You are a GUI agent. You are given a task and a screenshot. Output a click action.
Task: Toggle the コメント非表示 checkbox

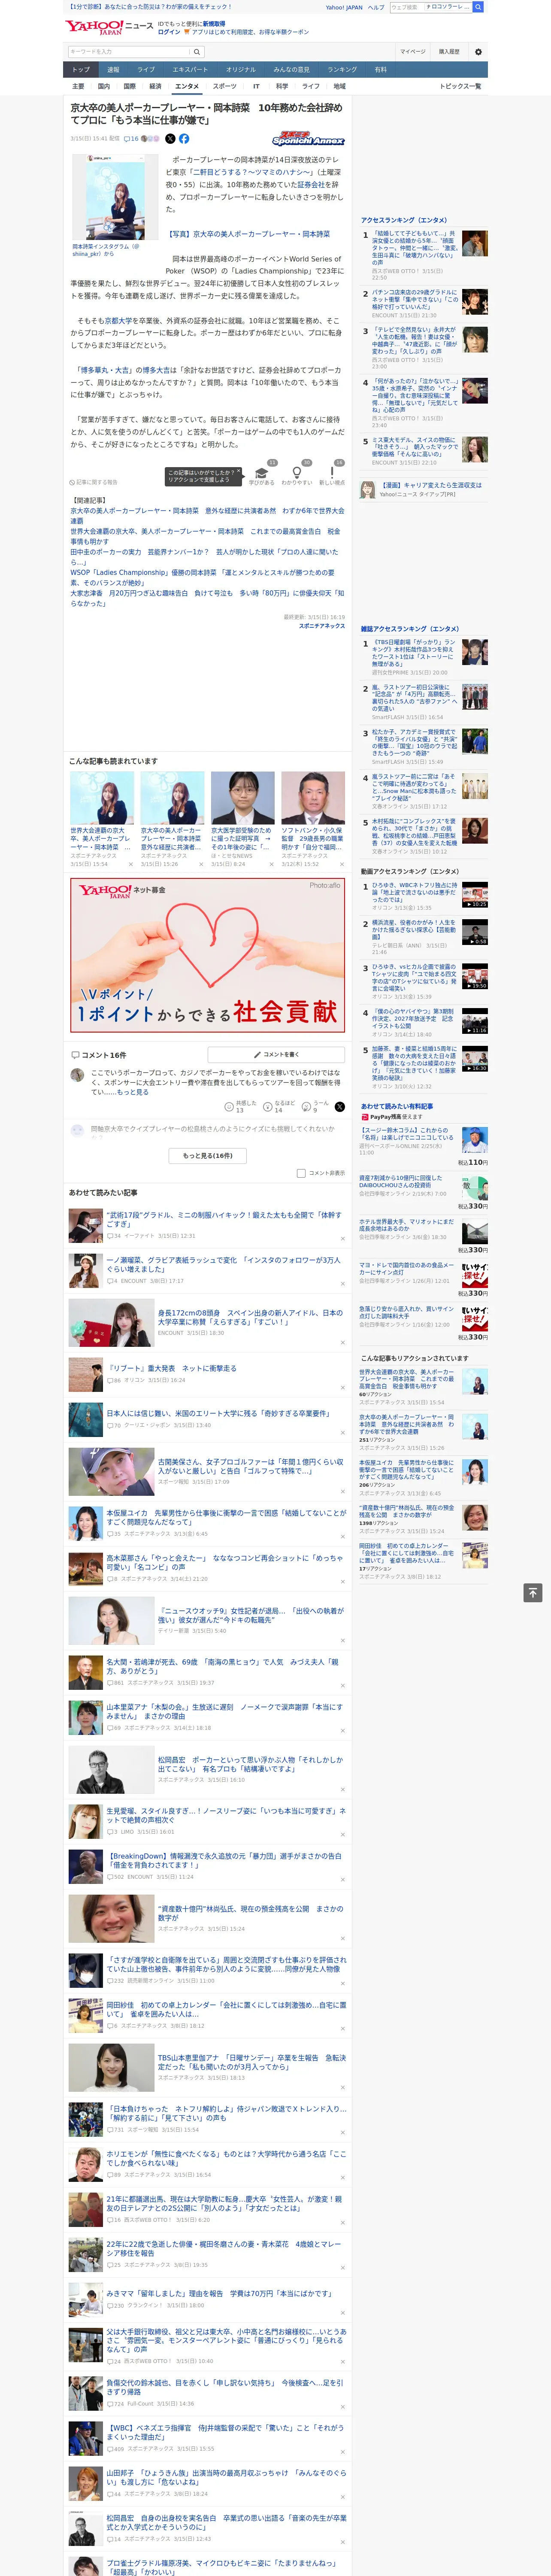point(301,1173)
